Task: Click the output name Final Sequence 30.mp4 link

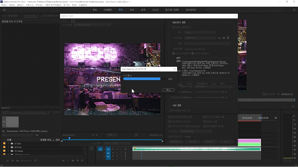Action: click(x=195, y=49)
